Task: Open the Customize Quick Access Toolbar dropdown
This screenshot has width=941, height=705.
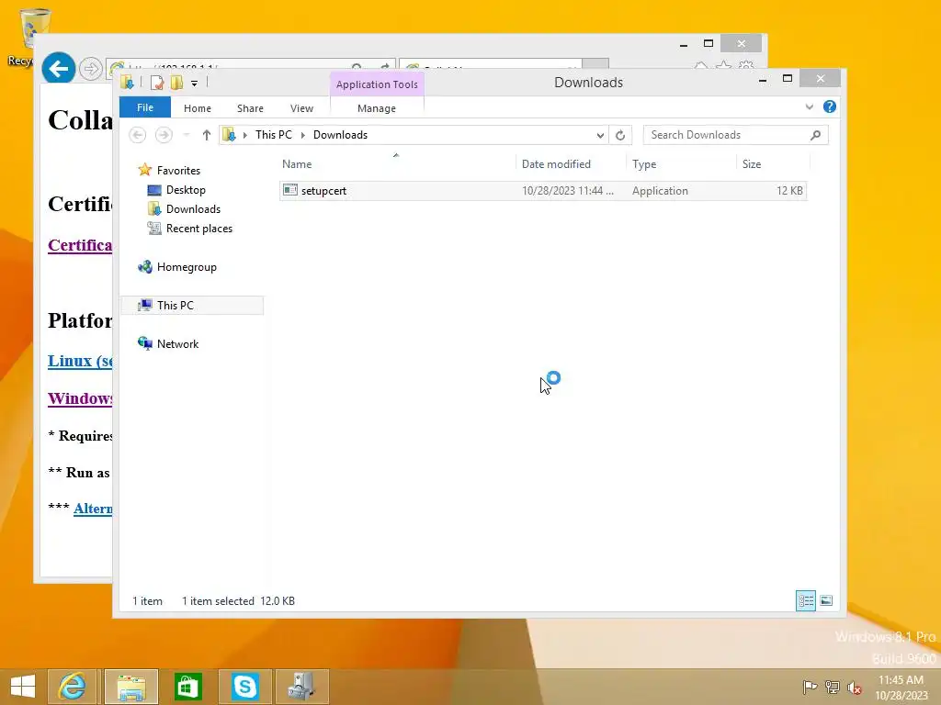Action: (195, 84)
